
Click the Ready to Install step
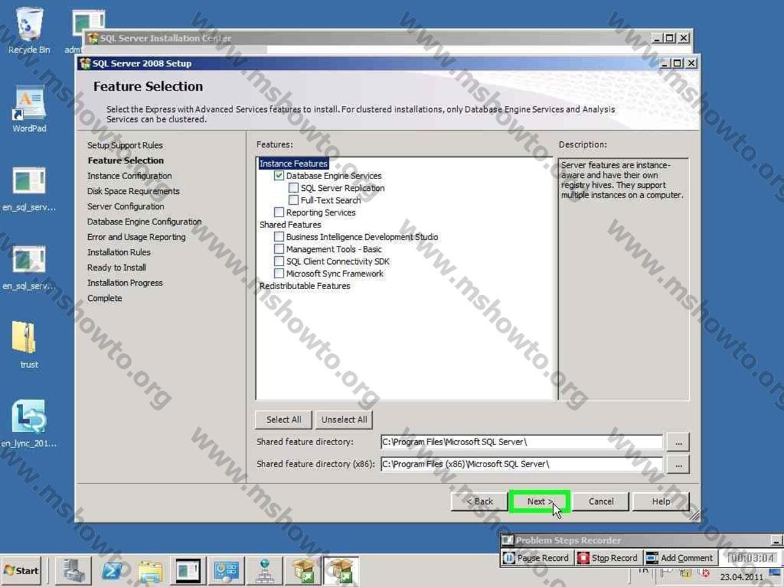(x=116, y=267)
